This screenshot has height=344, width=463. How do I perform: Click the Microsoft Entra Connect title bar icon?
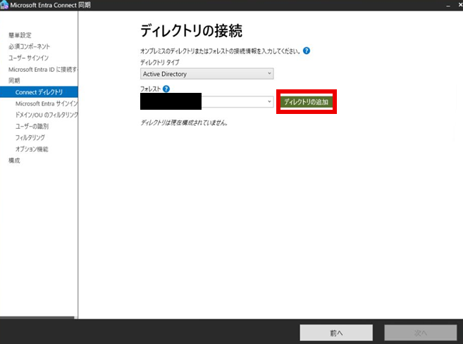(4, 5)
